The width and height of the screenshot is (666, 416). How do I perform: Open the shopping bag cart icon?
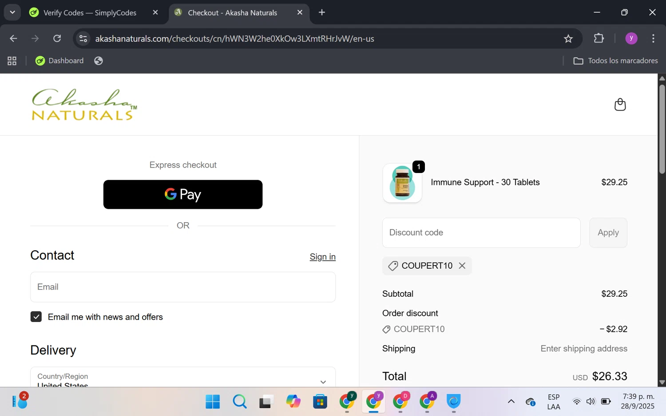[x=620, y=105]
